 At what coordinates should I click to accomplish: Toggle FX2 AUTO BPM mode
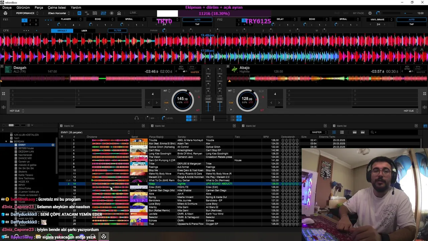(411, 19)
